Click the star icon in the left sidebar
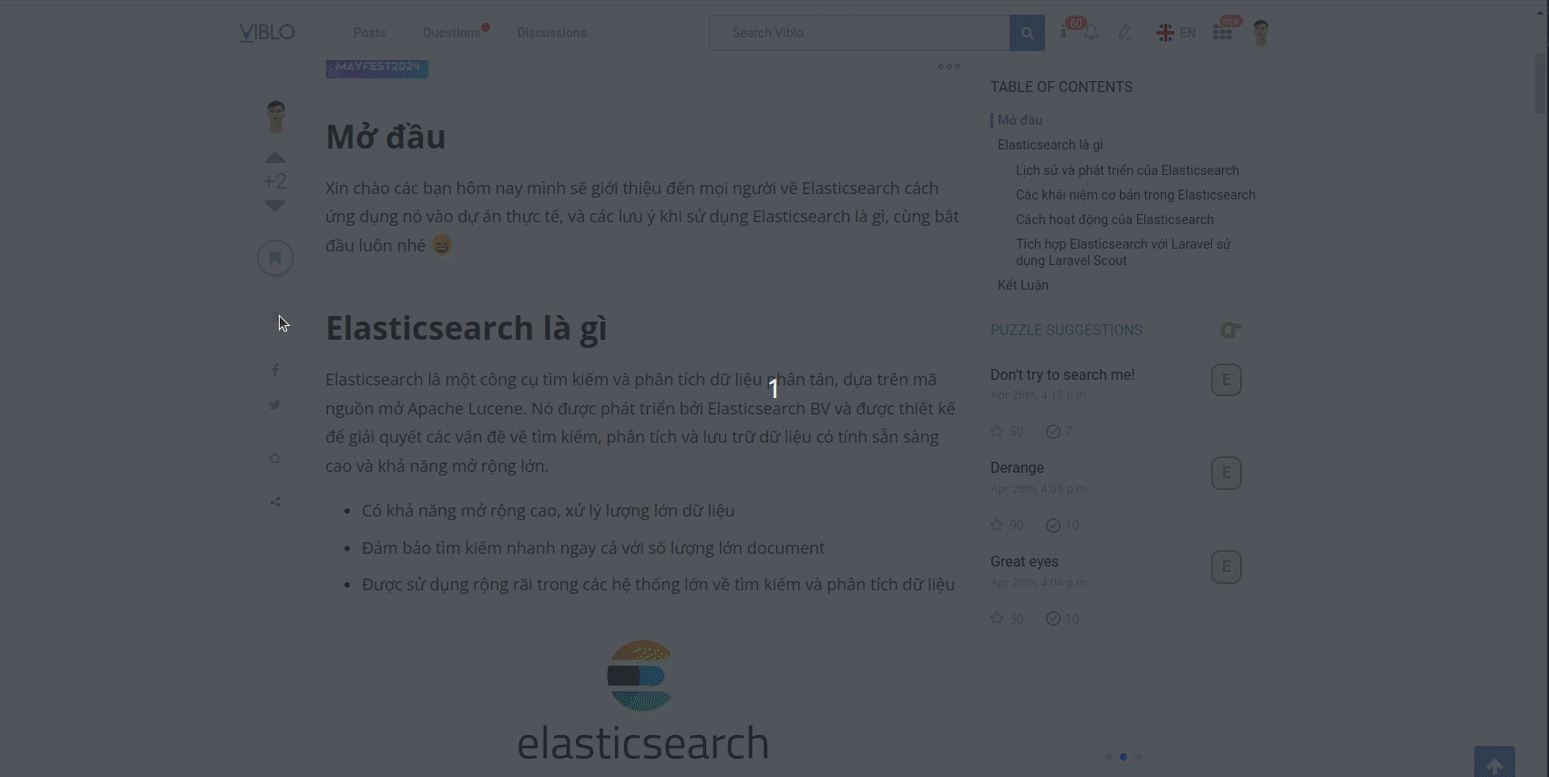This screenshot has height=777, width=1549. click(x=275, y=458)
